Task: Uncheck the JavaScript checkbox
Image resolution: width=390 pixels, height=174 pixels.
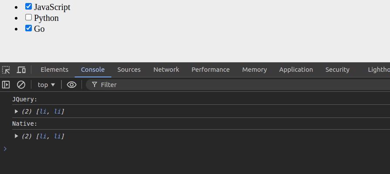Action: click(29, 7)
